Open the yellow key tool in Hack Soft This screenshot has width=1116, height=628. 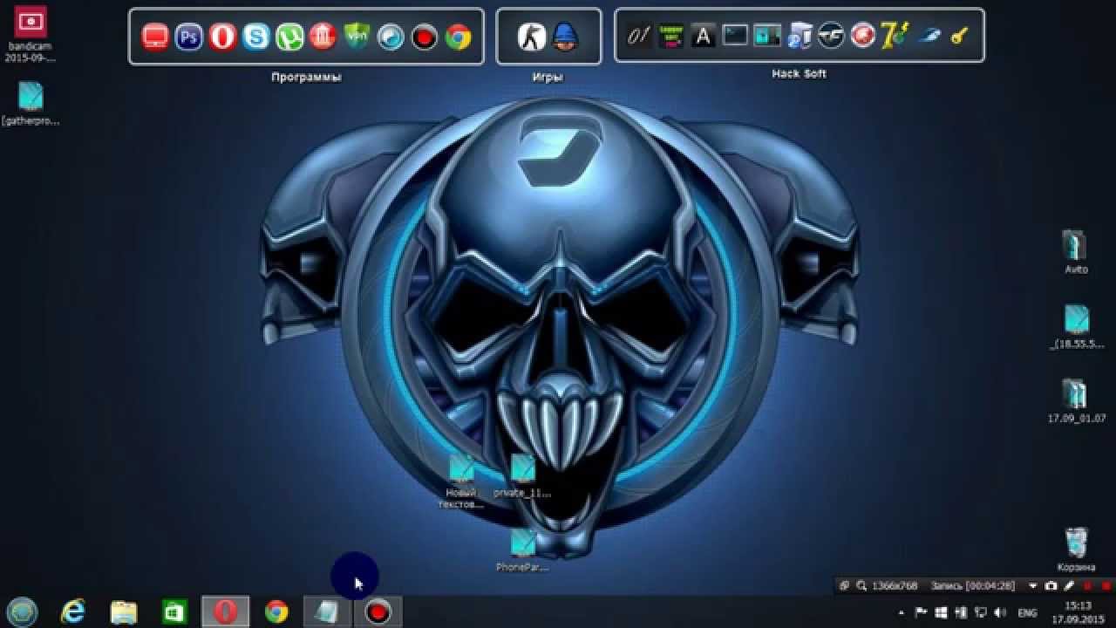point(960,36)
